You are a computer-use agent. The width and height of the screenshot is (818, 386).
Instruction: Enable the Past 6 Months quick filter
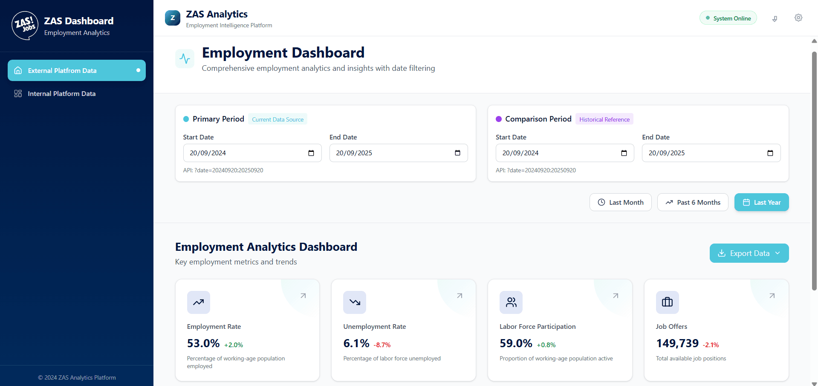693,202
